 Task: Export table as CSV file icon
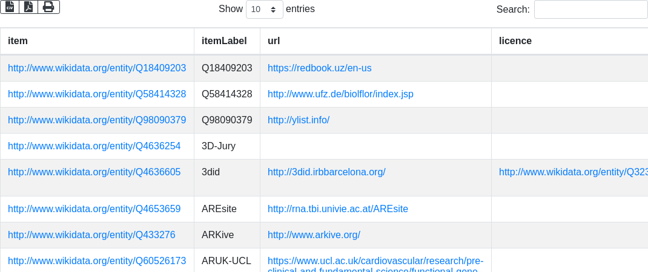click(x=10, y=7)
